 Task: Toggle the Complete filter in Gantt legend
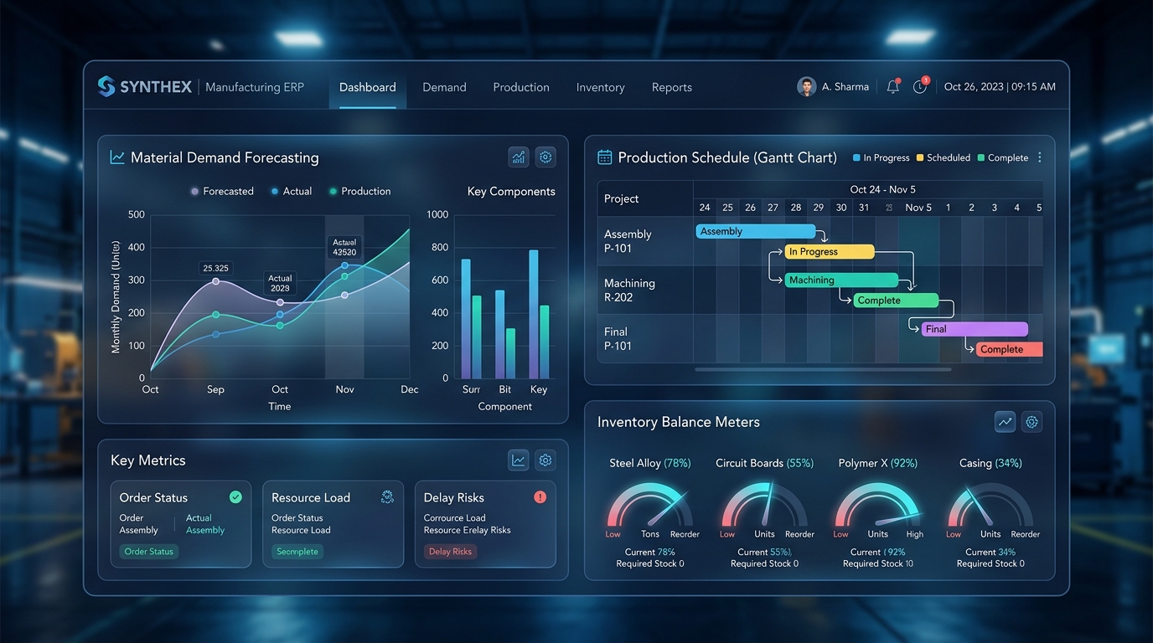pyautogui.click(x=1002, y=157)
